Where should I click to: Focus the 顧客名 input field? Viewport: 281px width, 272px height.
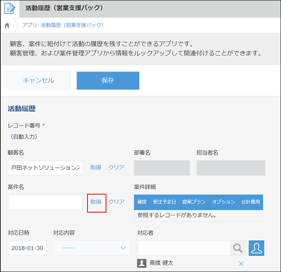45,168
